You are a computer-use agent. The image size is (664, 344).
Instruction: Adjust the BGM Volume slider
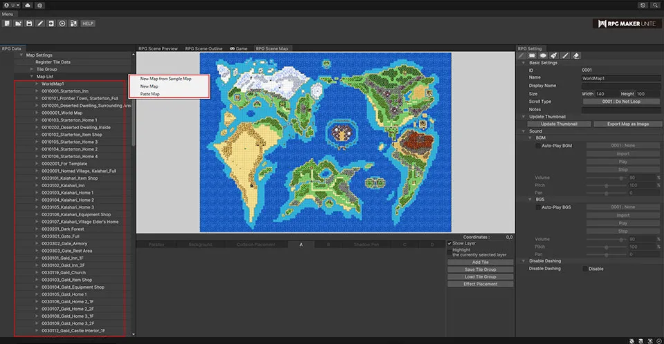click(622, 178)
